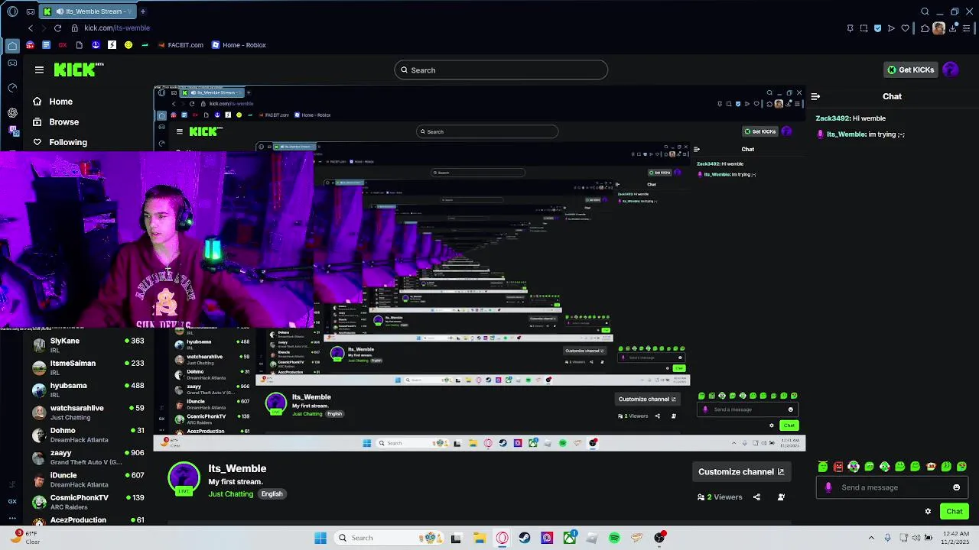Viewport: 979px width, 550px height.
Task: Open ChatGPT from the Opera sidebar
Action: pyautogui.click(x=12, y=112)
